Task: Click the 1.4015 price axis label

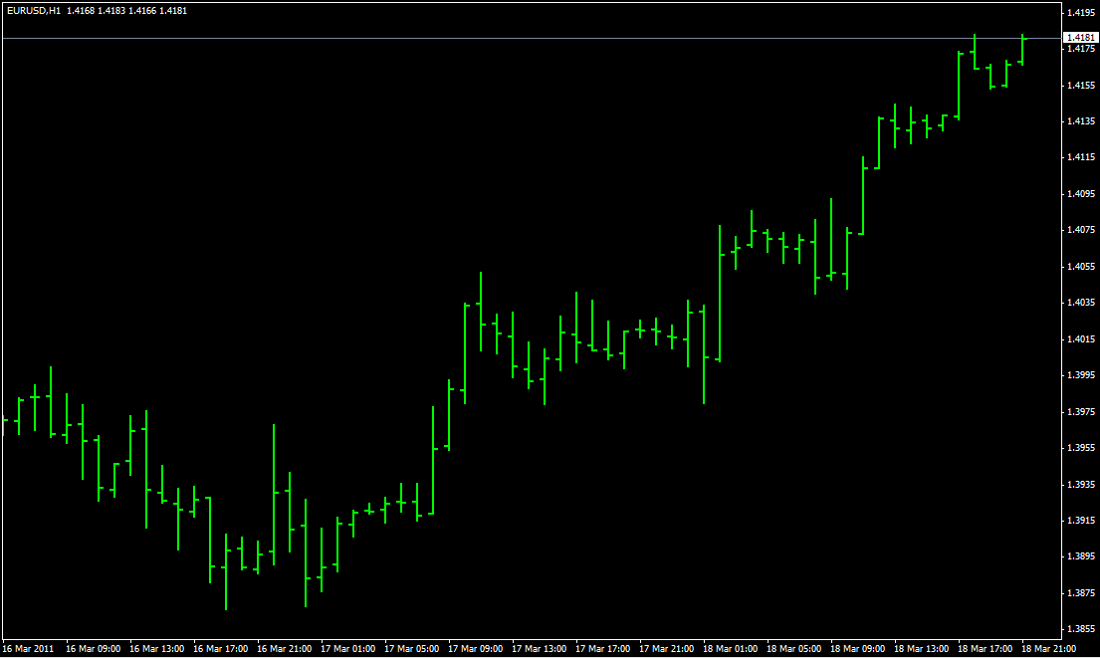Action: click(1080, 339)
